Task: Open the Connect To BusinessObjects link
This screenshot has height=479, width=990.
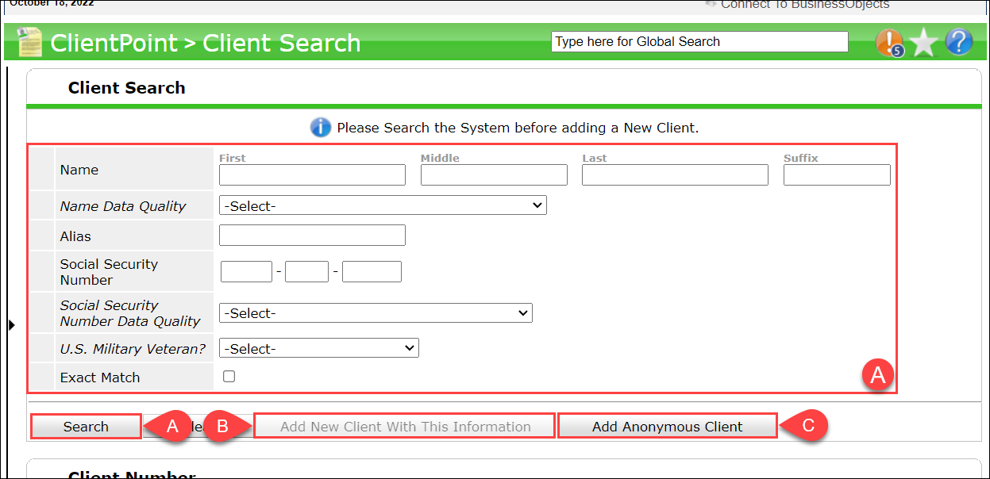Action: [804, 5]
